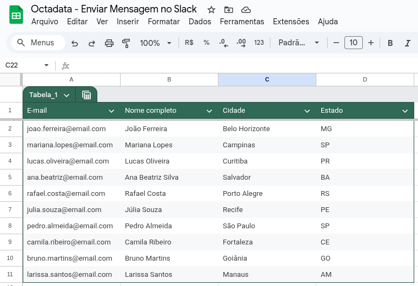Open the Estado column dropdown
Image resolution: width=418 pixels, height=286 pixels.
tap(405, 111)
